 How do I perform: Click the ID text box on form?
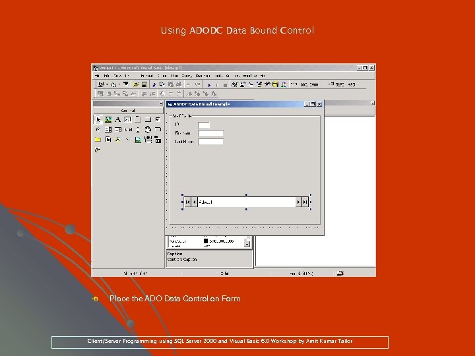point(204,125)
